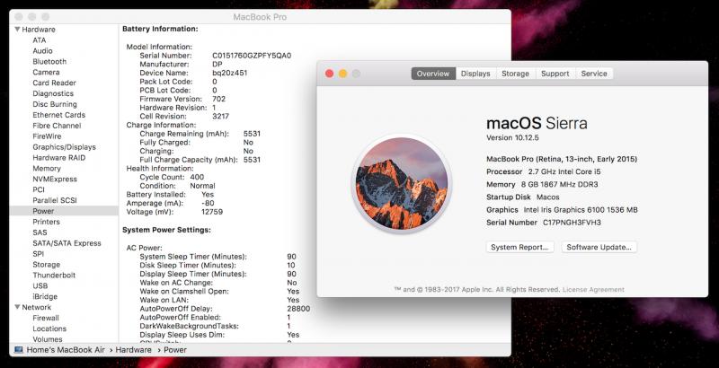This screenshot has width=719, height=368.
Task: Select Bluetooth in the Hardware list
Action: tap(49, 62)
